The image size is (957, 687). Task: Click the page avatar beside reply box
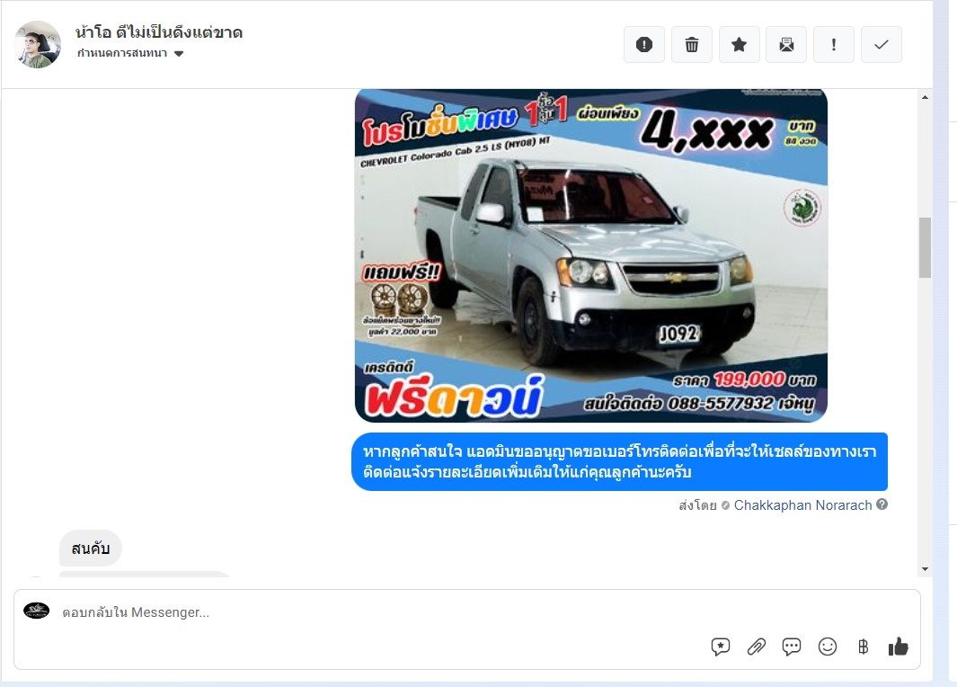pos(36,611)
